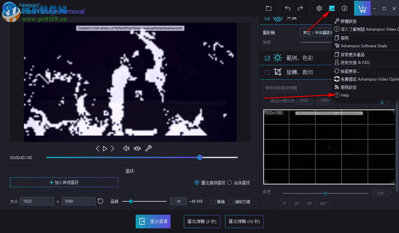
Task: Click the open folder icon
Action: 268,8
